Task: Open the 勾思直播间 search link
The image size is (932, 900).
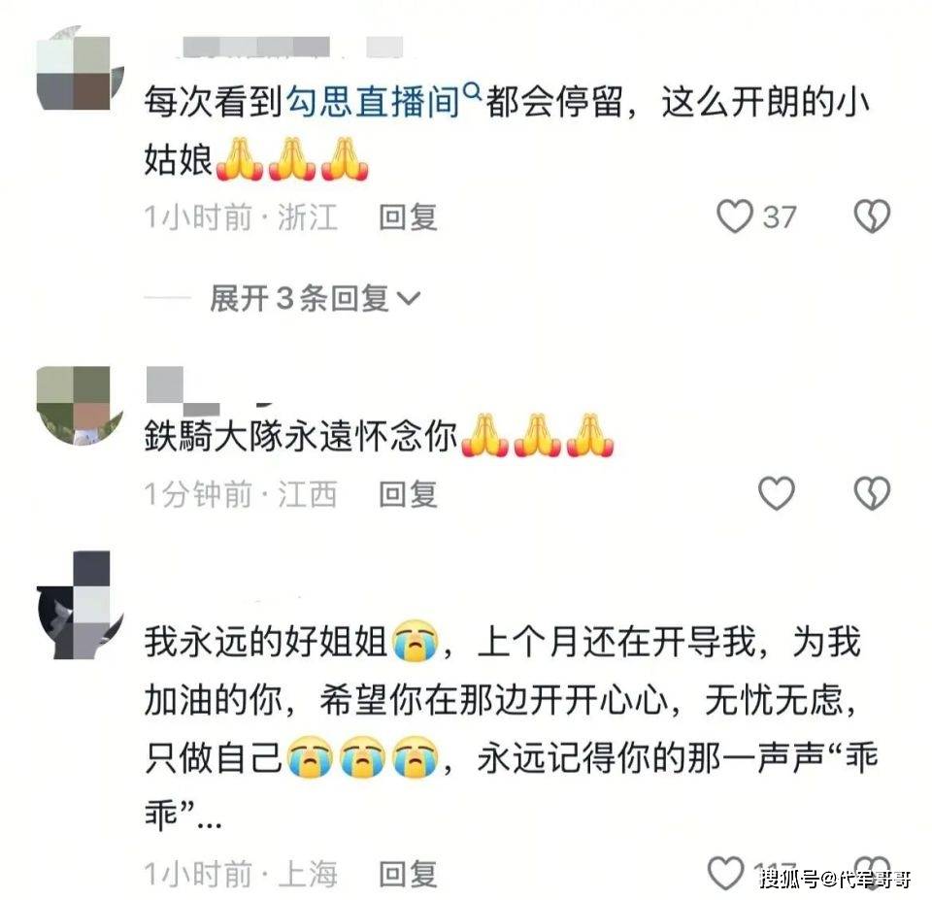Action: (x=373, y=102)
